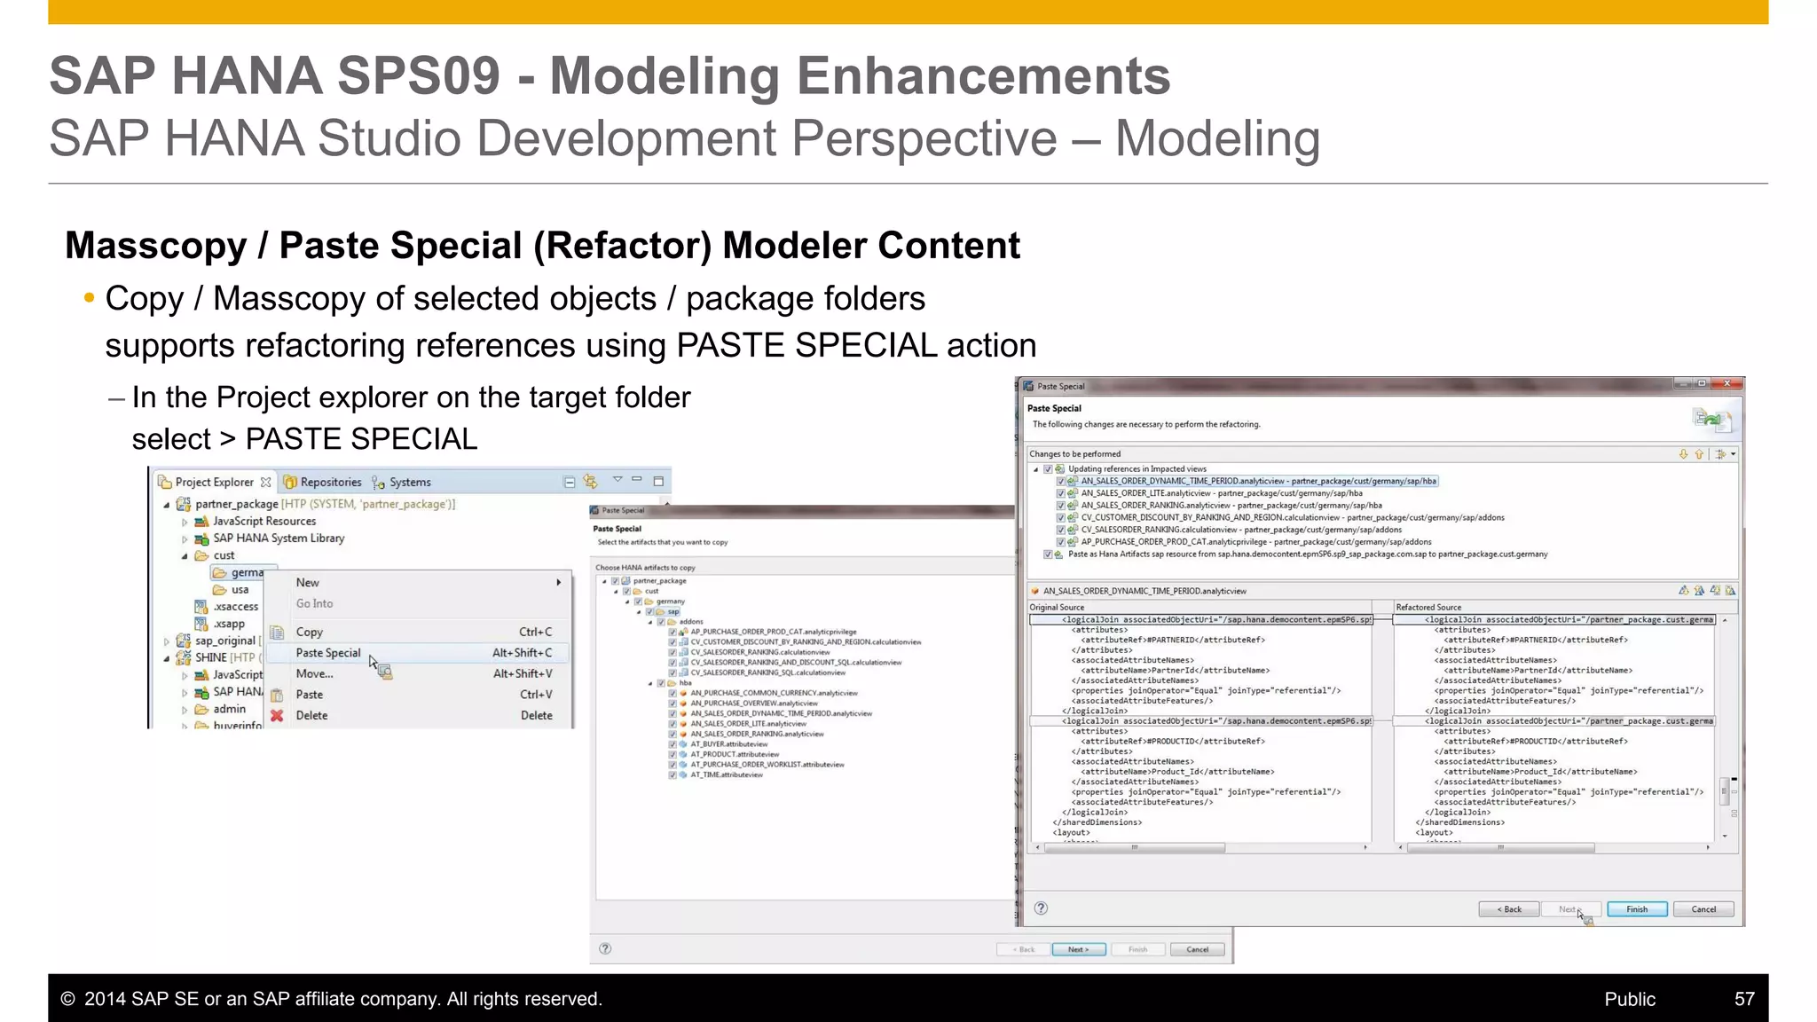Expand the admin folder under SHINE
This screenshot has height=1022, width=1817.
pos(185,710)
